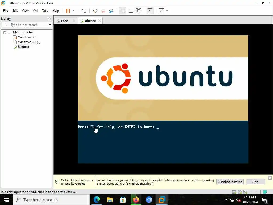
Task: Open Microsoft Store from the taskbar
Action: (x=123, y=200)
